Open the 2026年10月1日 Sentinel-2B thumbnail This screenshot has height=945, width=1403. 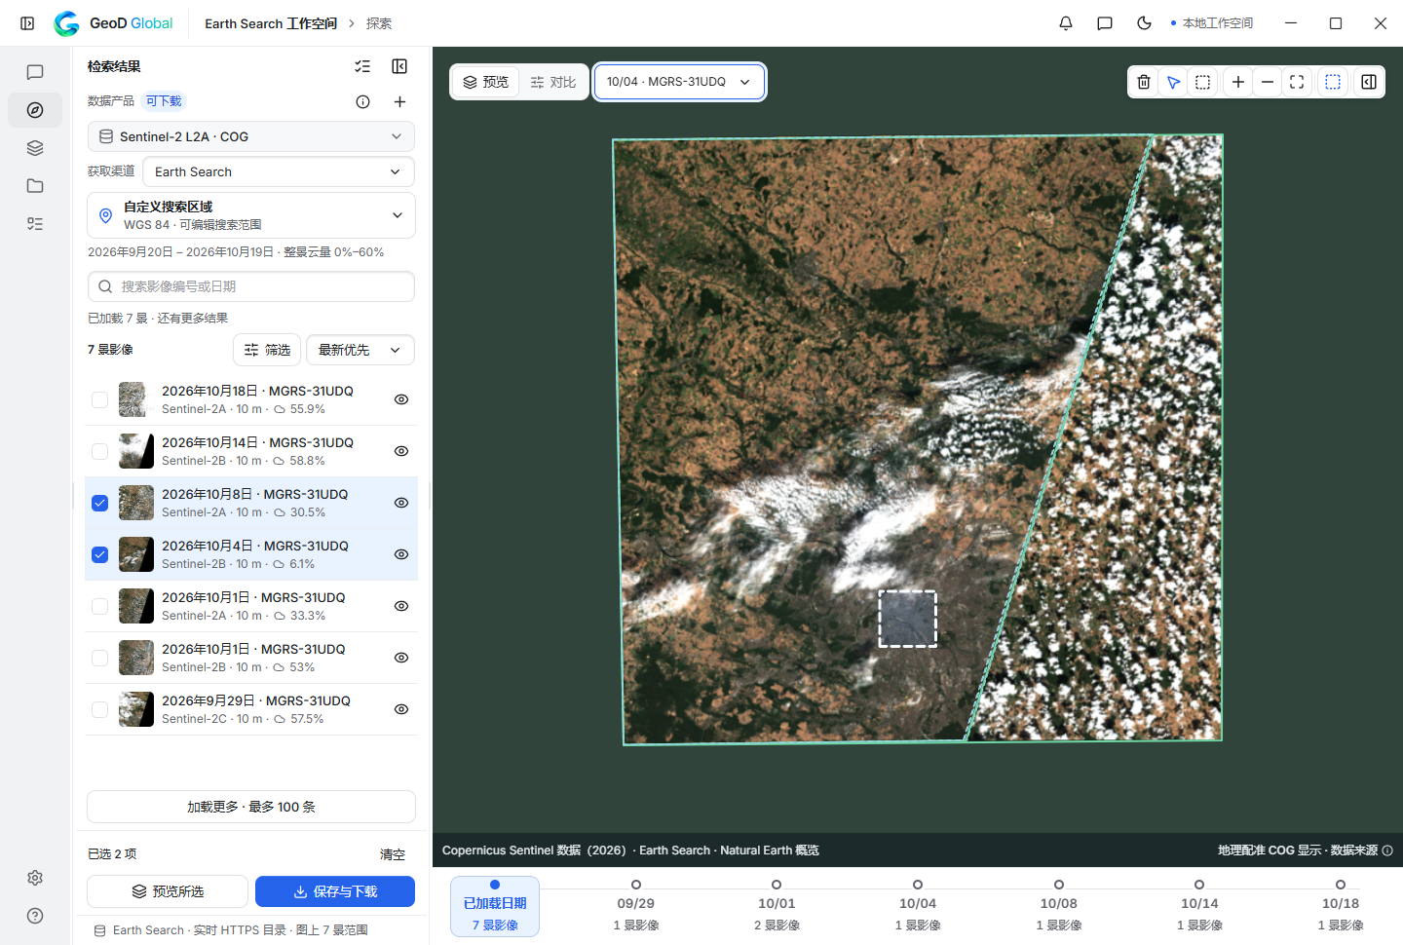[x=136, y=658]
